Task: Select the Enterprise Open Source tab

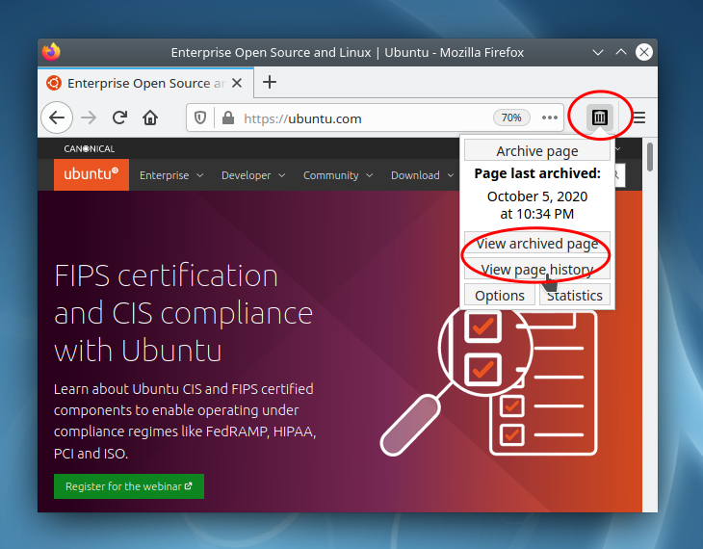Action: (145, 83)
